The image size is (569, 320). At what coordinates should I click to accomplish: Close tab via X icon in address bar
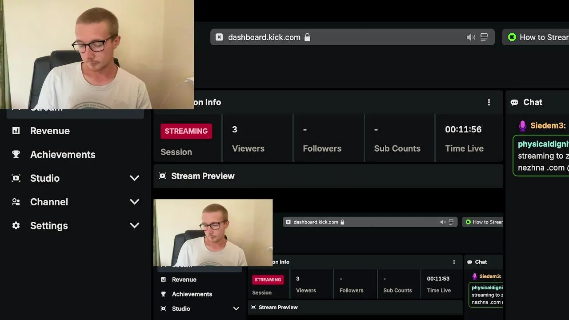click(x=219, y=37)
